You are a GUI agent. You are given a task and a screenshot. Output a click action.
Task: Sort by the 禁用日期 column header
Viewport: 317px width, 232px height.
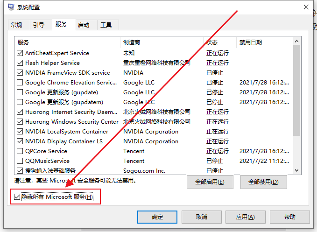pyautogui.click(x=264, y=42)
